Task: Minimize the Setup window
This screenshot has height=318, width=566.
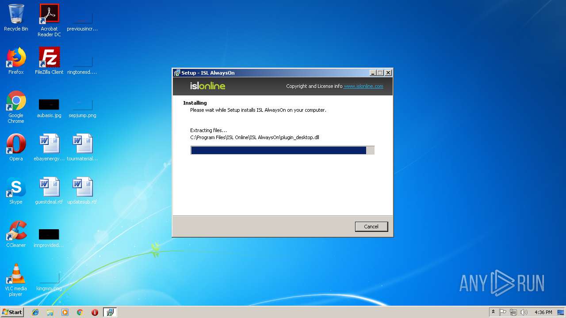Action: 373,73
